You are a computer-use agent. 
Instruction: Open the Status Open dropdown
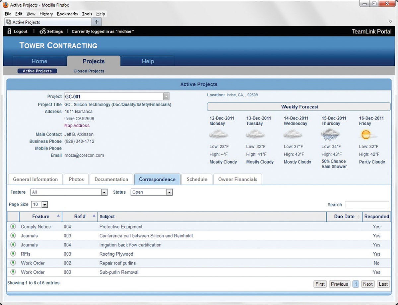point(169,192)
